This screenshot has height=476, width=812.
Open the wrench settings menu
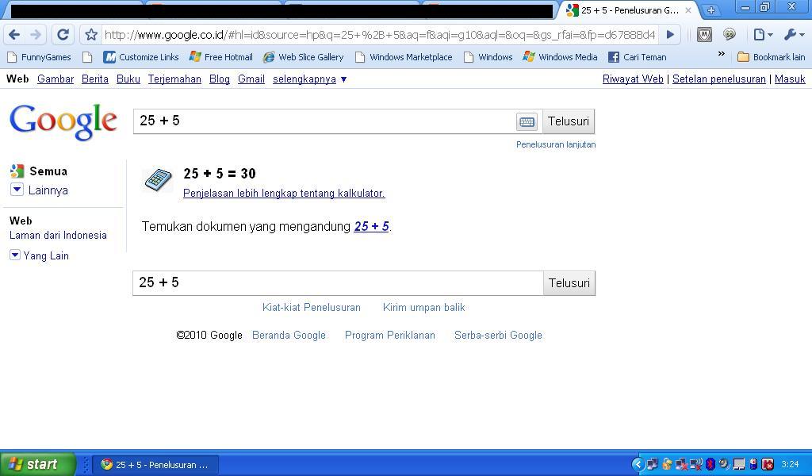pyautogui.click(x=793, y=35)
